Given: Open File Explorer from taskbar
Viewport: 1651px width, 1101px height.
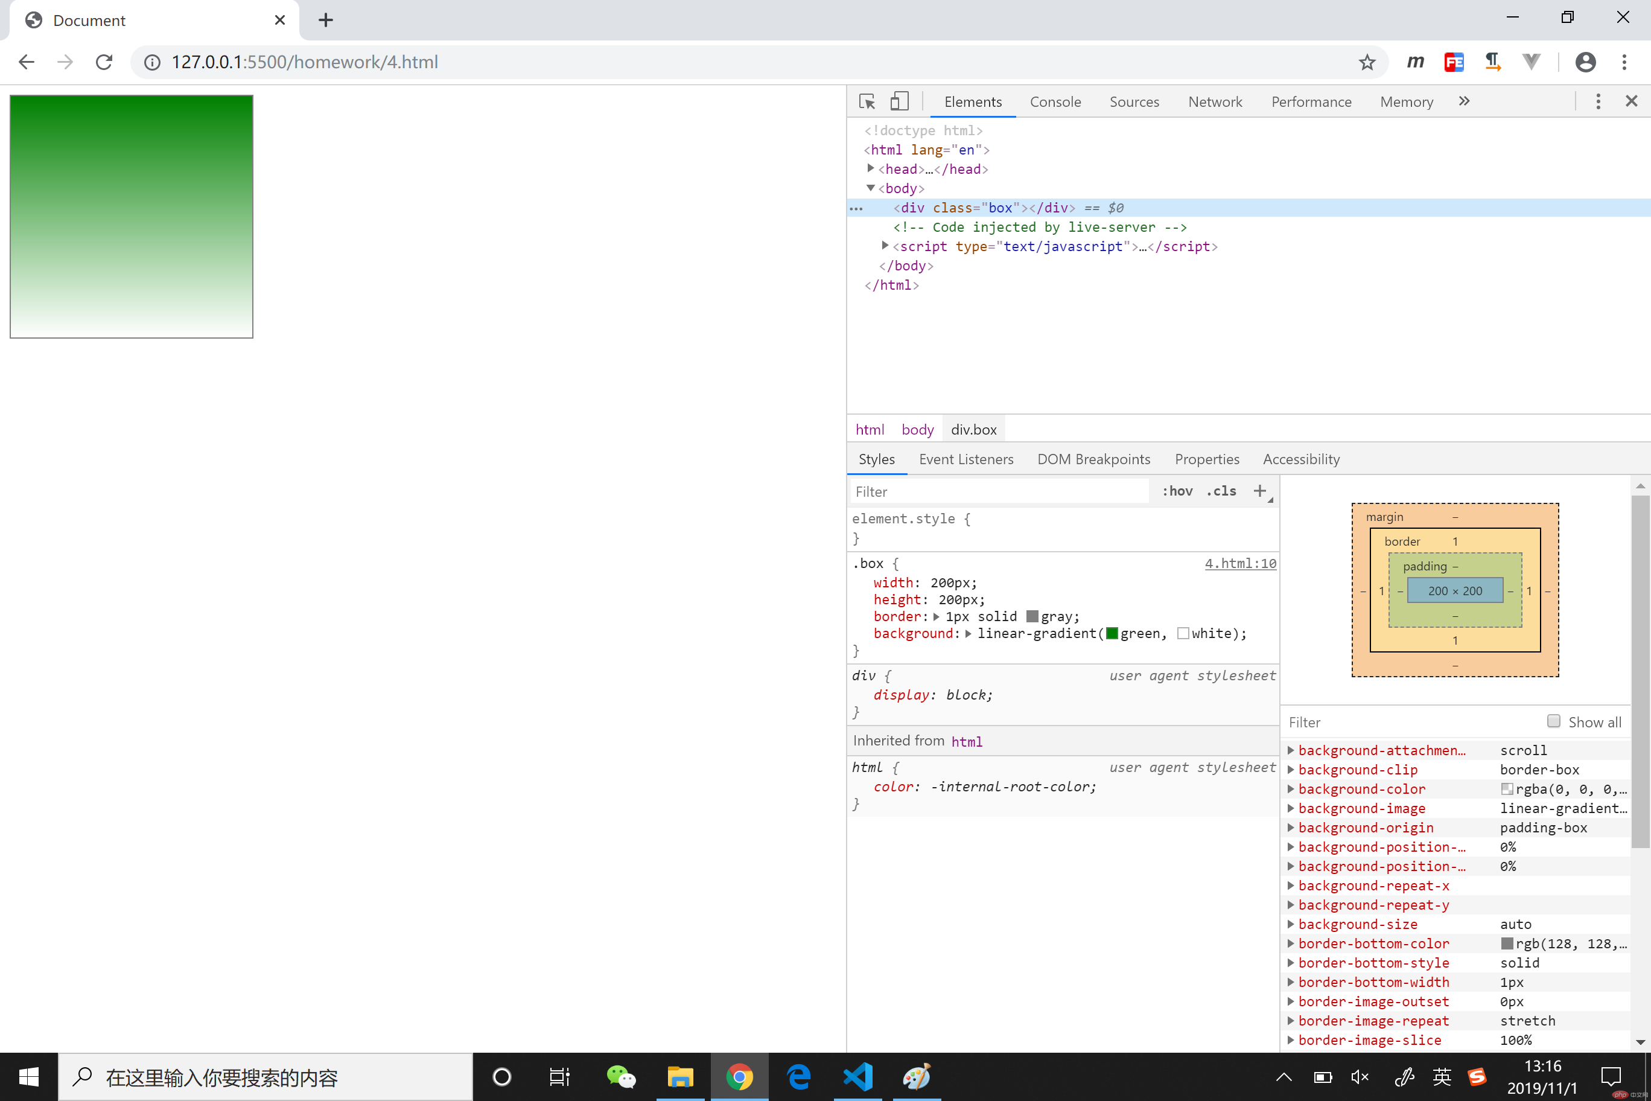Looking at the screenshot, I should (x=680, y=1077).
